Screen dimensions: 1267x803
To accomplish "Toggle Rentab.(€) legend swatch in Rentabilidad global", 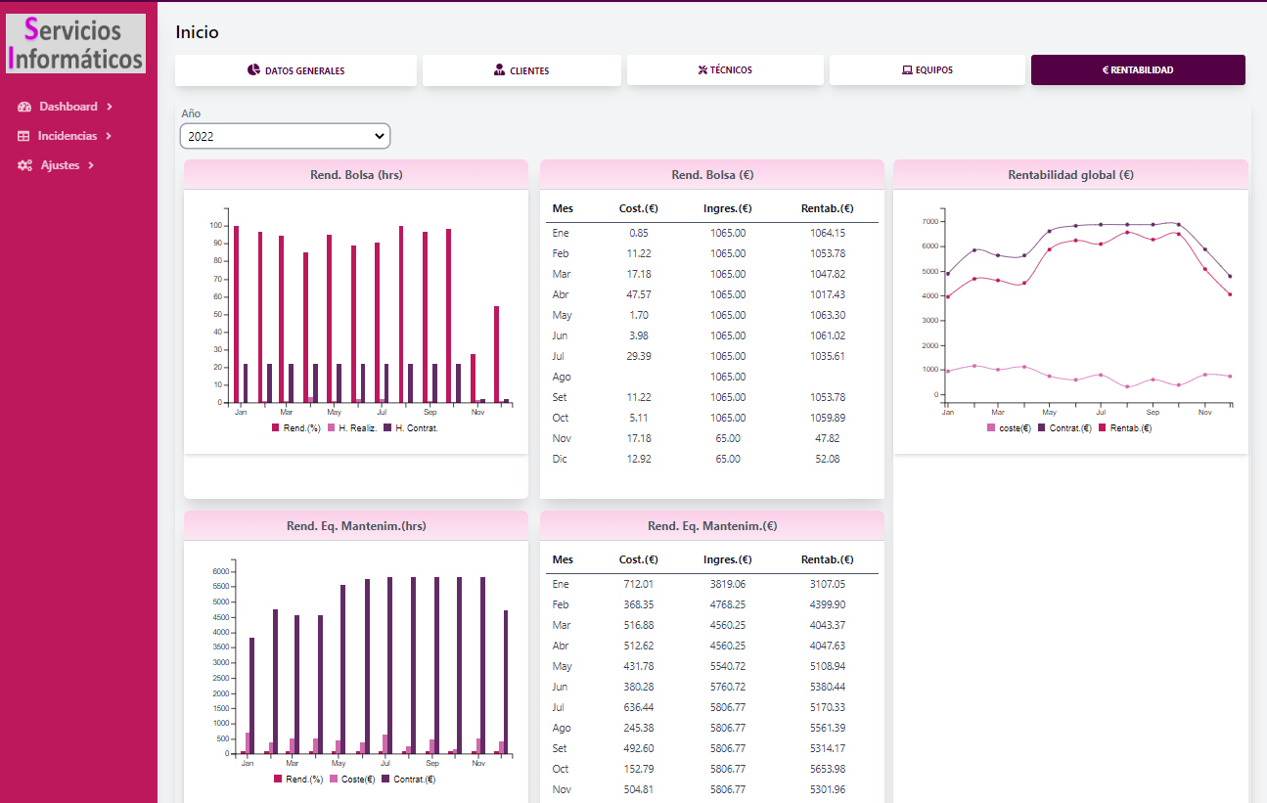I will [x=1103, y=428].
